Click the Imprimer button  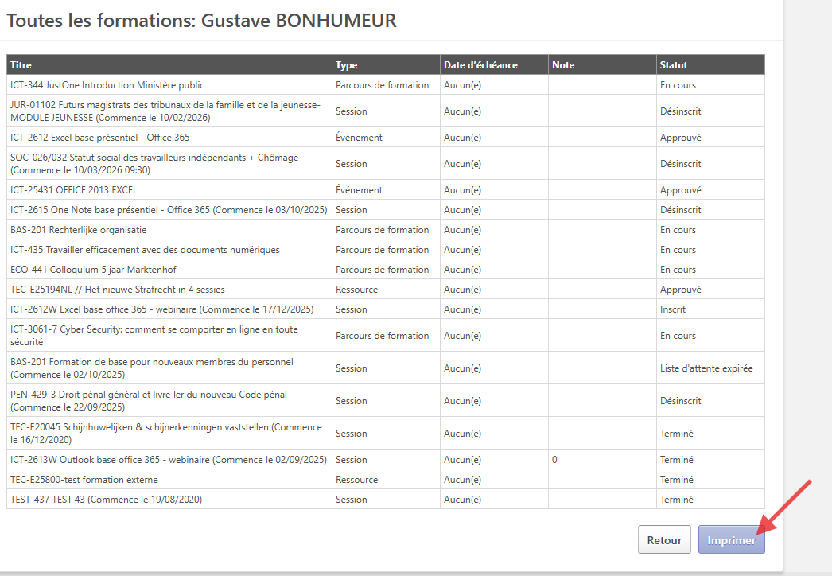(x=731, y=539)
